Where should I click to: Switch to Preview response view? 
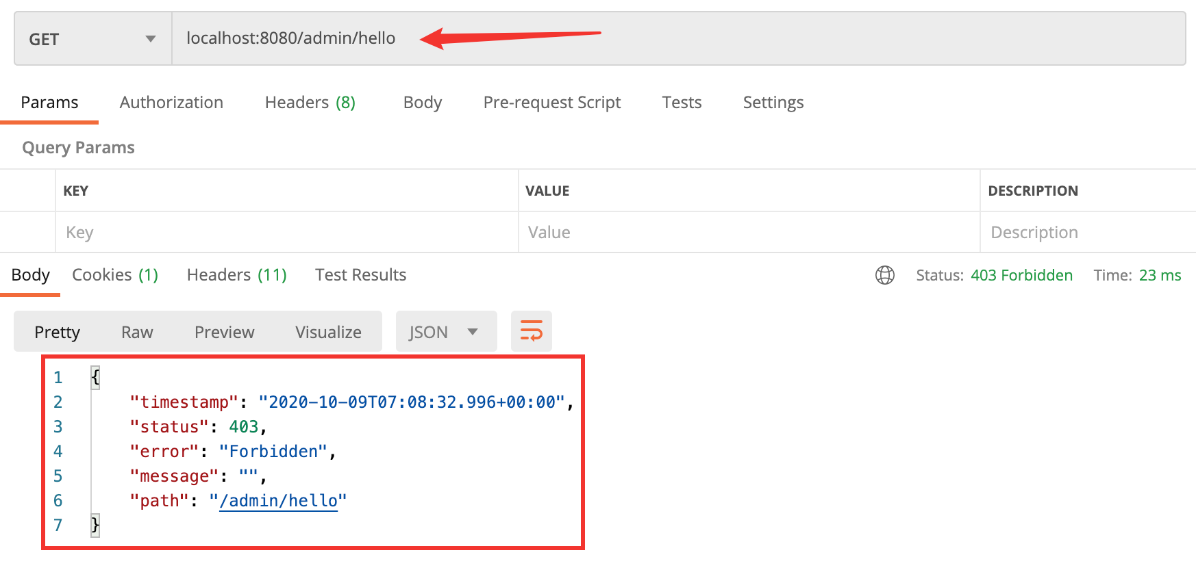(224, 333)
